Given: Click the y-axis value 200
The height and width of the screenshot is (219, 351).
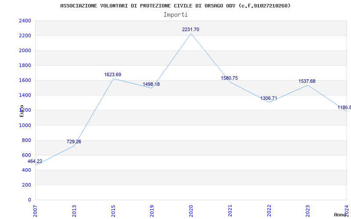Looking at the screenshot, I should pyautogui.click(x=26, y=185).
